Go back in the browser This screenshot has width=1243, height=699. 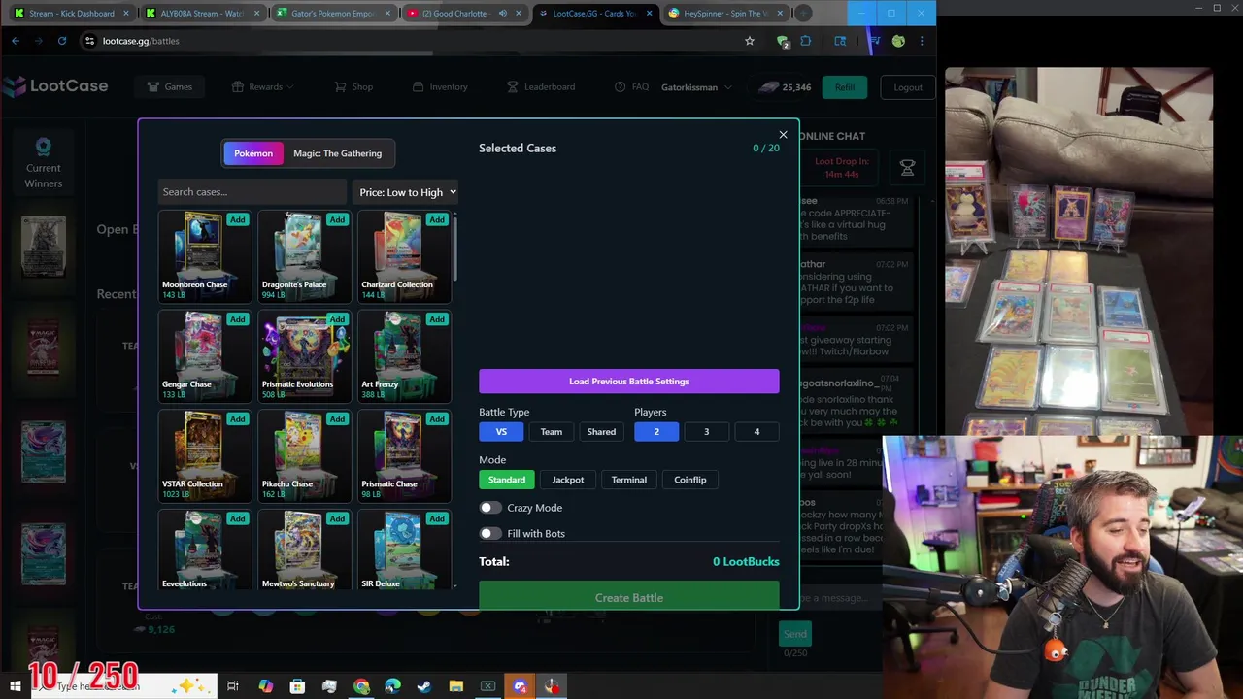(x=16, y=41)
